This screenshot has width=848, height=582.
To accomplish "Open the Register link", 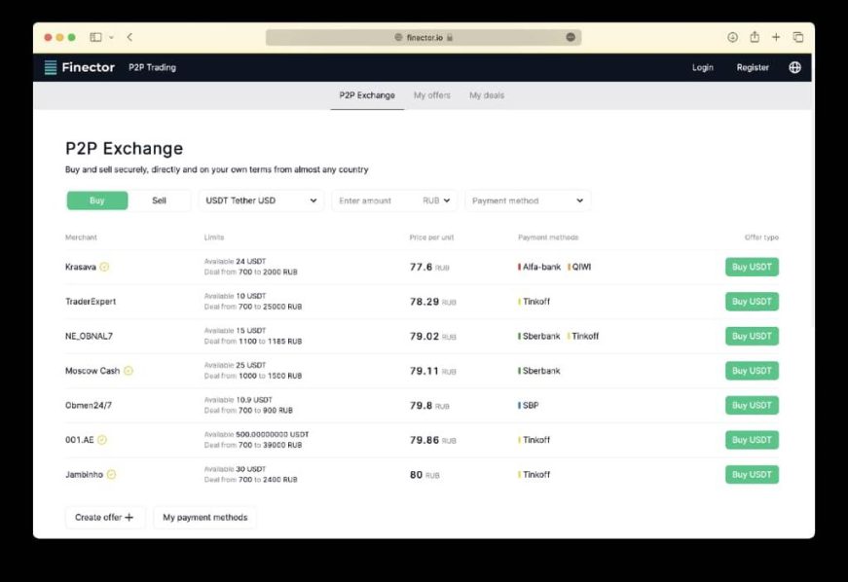I will (x=753, y=67).
